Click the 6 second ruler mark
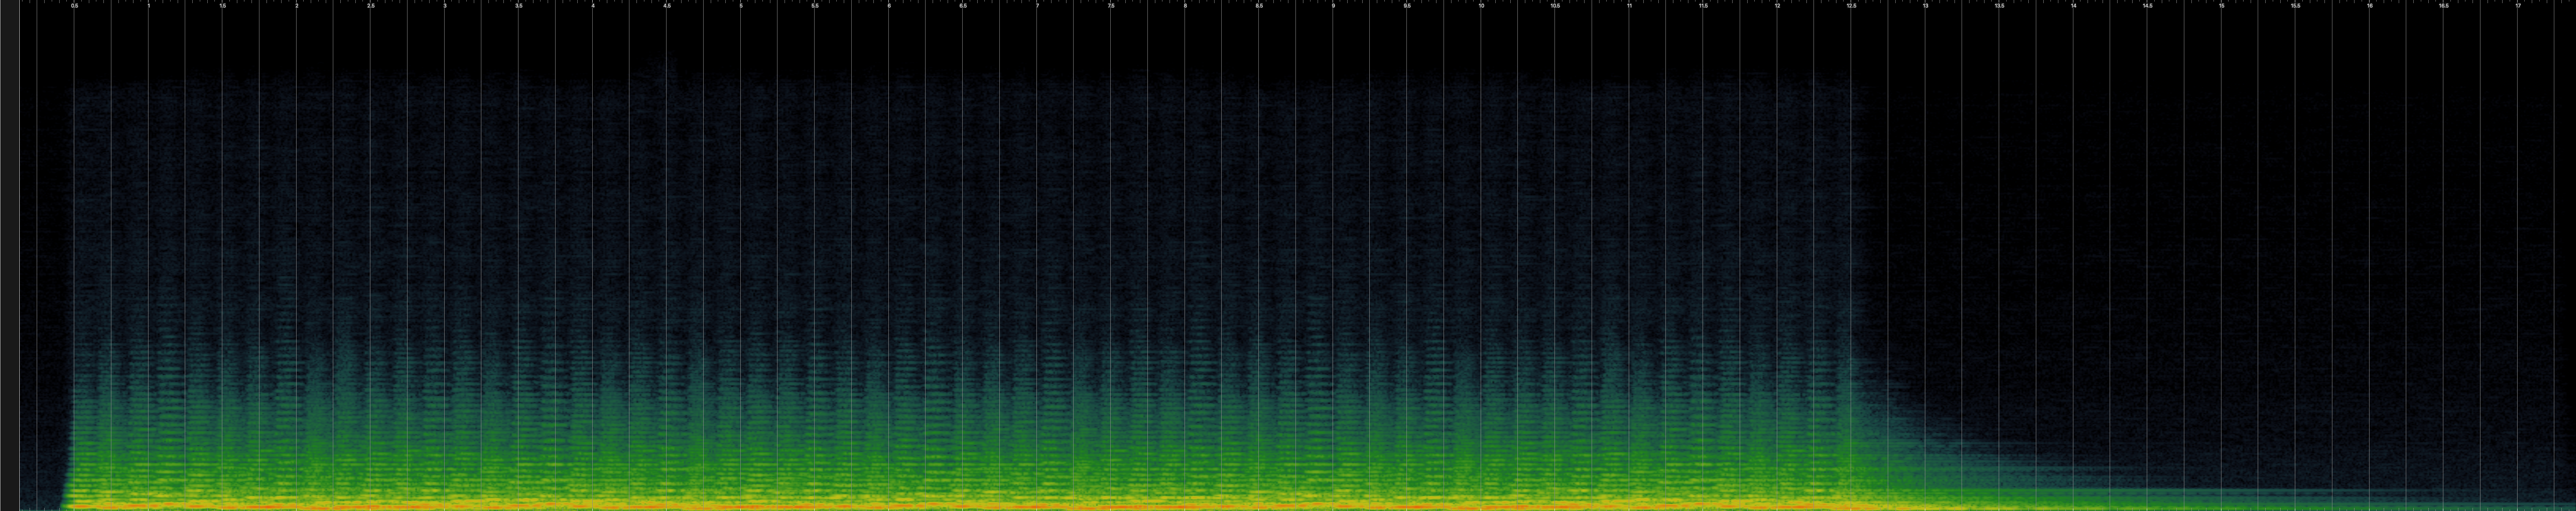This screenshot has height=511, width=2576. (889, 6)
